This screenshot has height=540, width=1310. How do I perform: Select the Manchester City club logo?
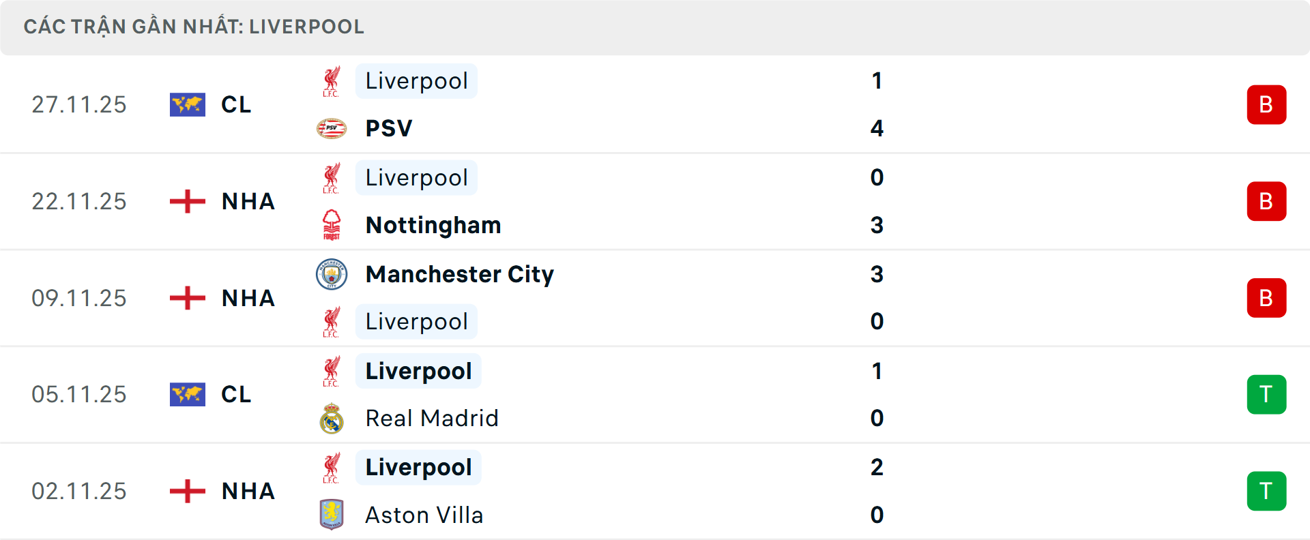(332, 274)
